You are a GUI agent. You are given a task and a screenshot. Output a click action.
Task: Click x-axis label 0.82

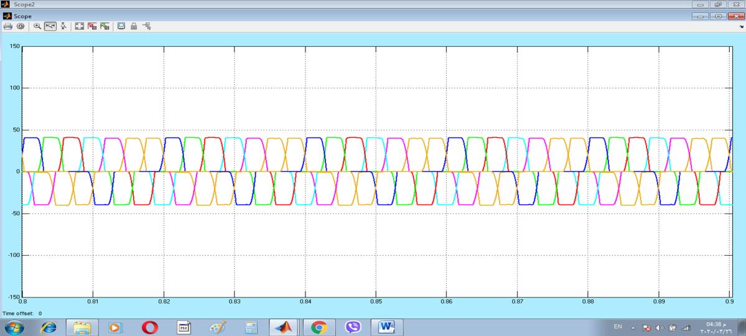tap(164, 302)
